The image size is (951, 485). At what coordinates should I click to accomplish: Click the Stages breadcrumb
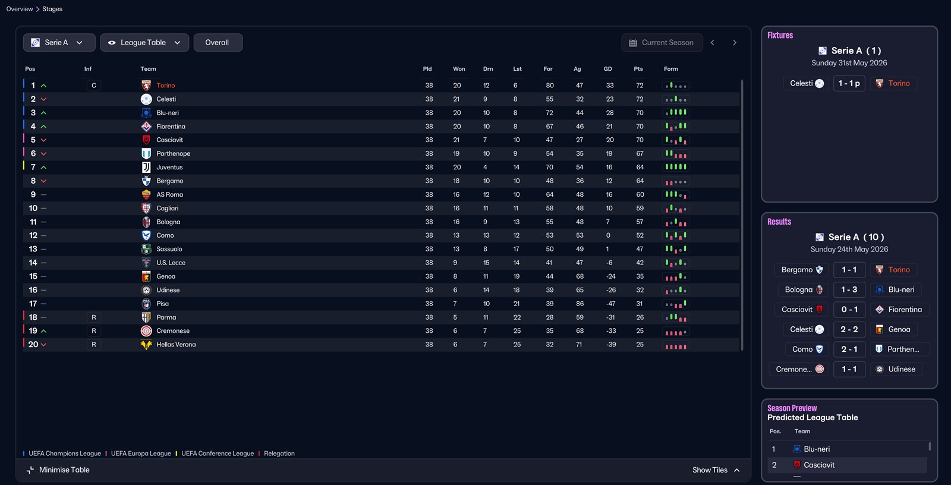[x=52, y=9]
